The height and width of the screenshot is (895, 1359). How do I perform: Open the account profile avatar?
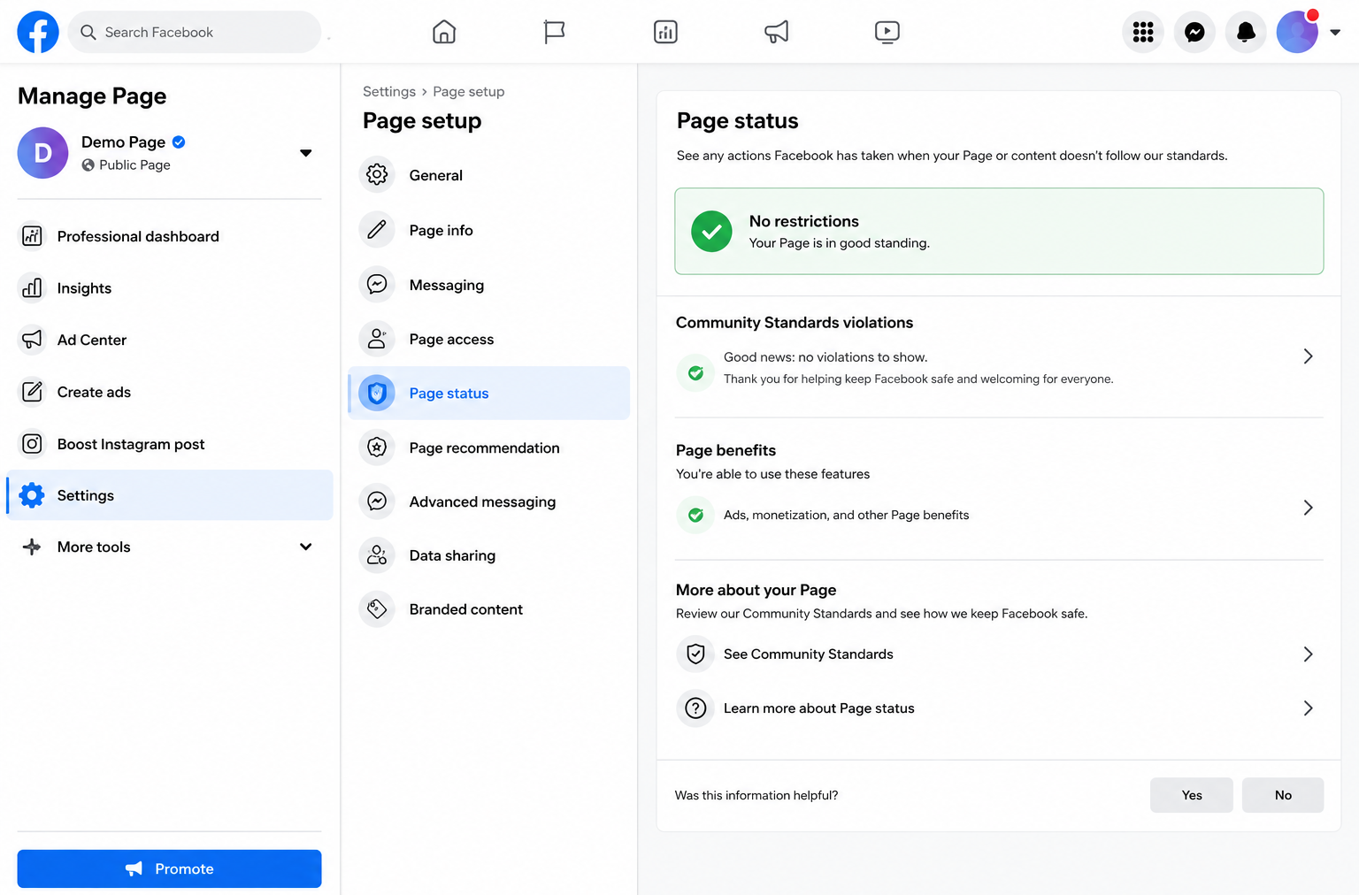[x=1297, y=32]
